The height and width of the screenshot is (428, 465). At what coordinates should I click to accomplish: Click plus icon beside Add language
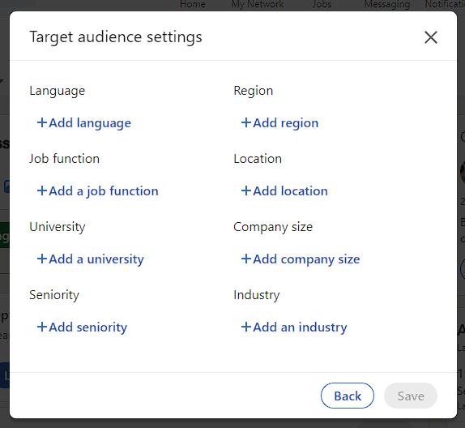point(42,122)
